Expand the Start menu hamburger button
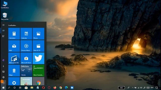Image resolution: width=161 pixels, height=90 pixels. [x=3, y=25]
